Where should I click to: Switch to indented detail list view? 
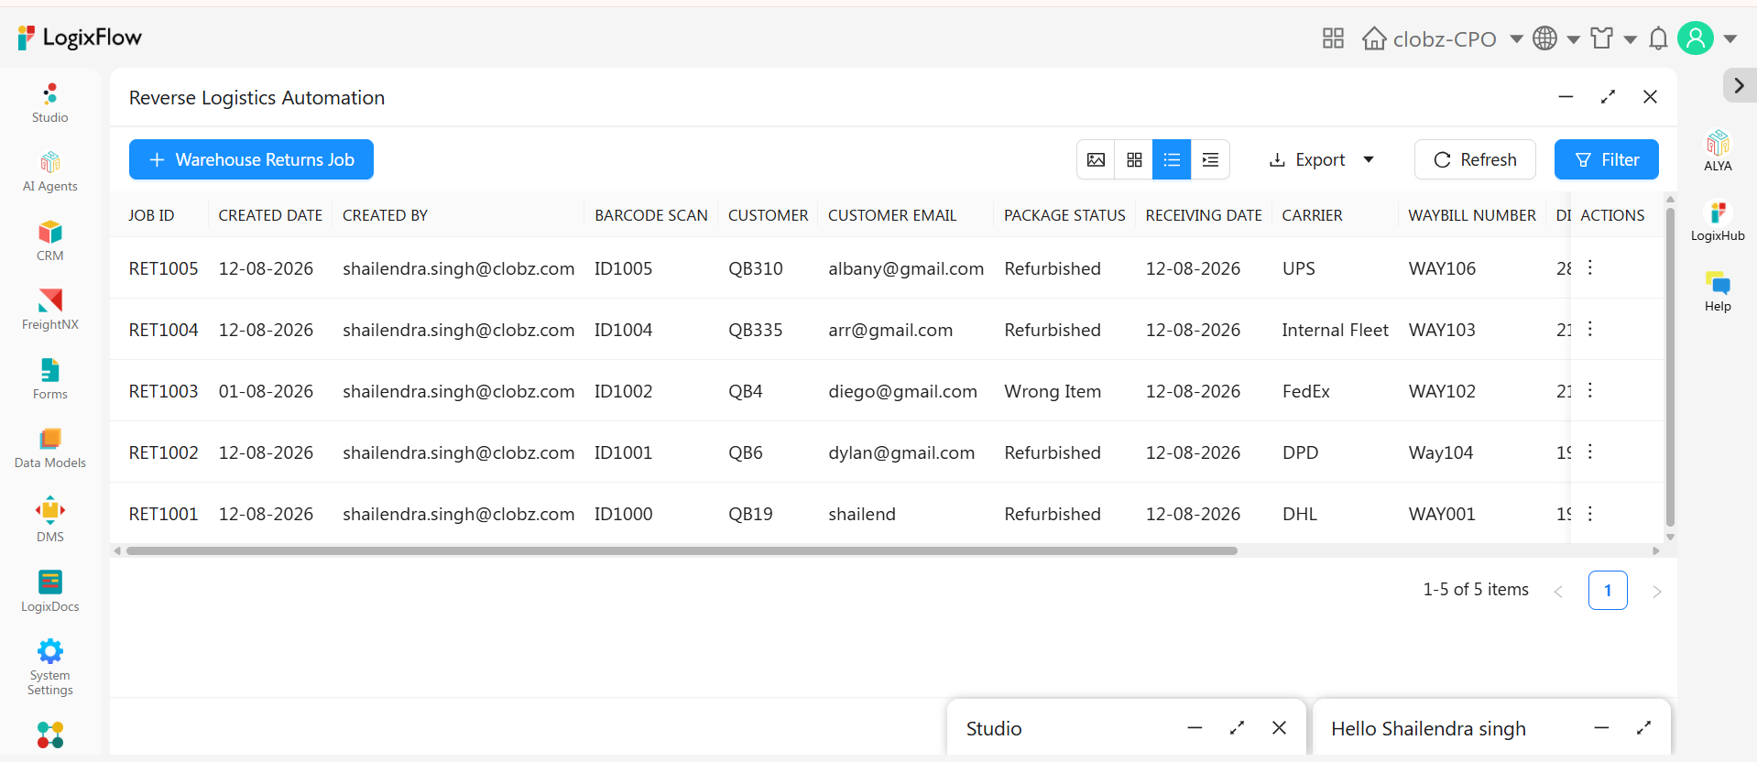tap(1210, 159)
